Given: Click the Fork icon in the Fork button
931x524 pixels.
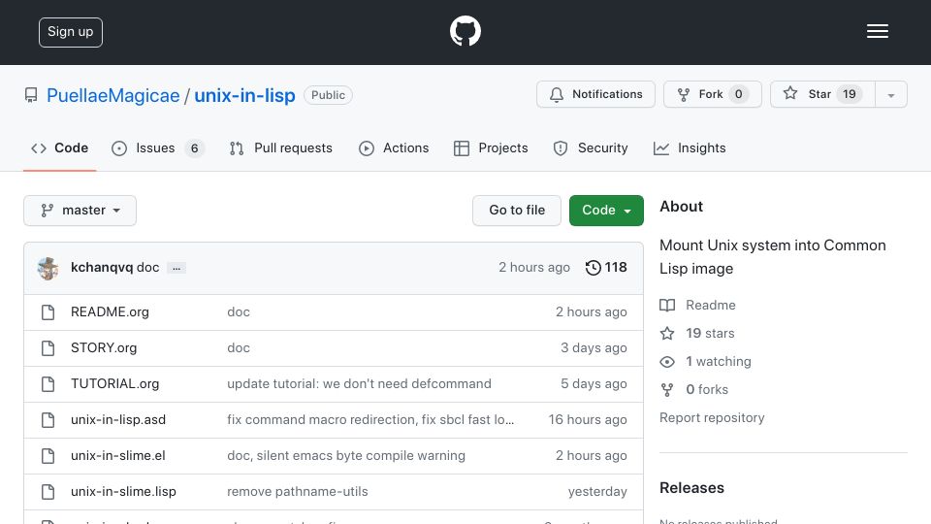Looking at the screenshot, I should 684,94.
